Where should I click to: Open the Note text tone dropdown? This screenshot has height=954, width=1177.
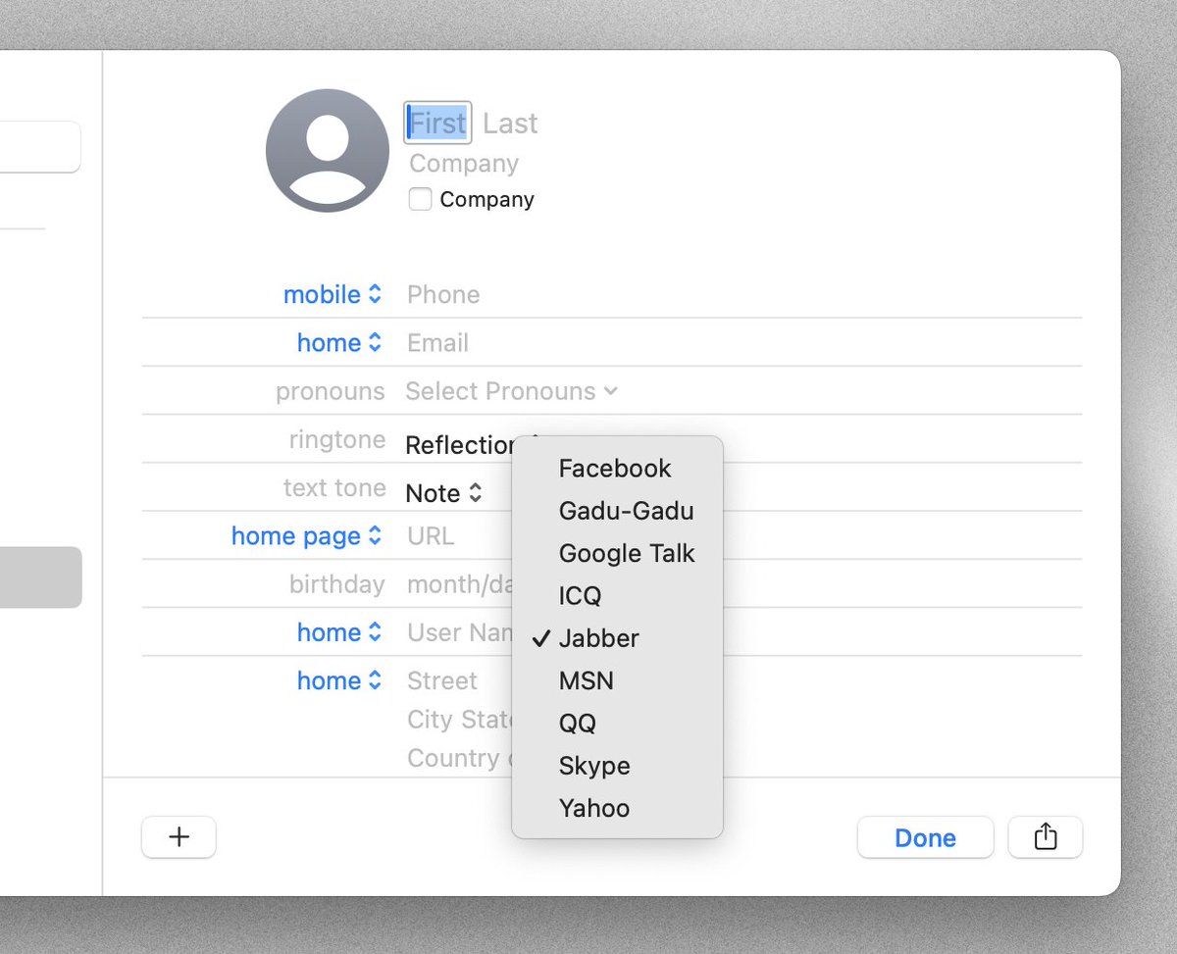tap(443, 492)
